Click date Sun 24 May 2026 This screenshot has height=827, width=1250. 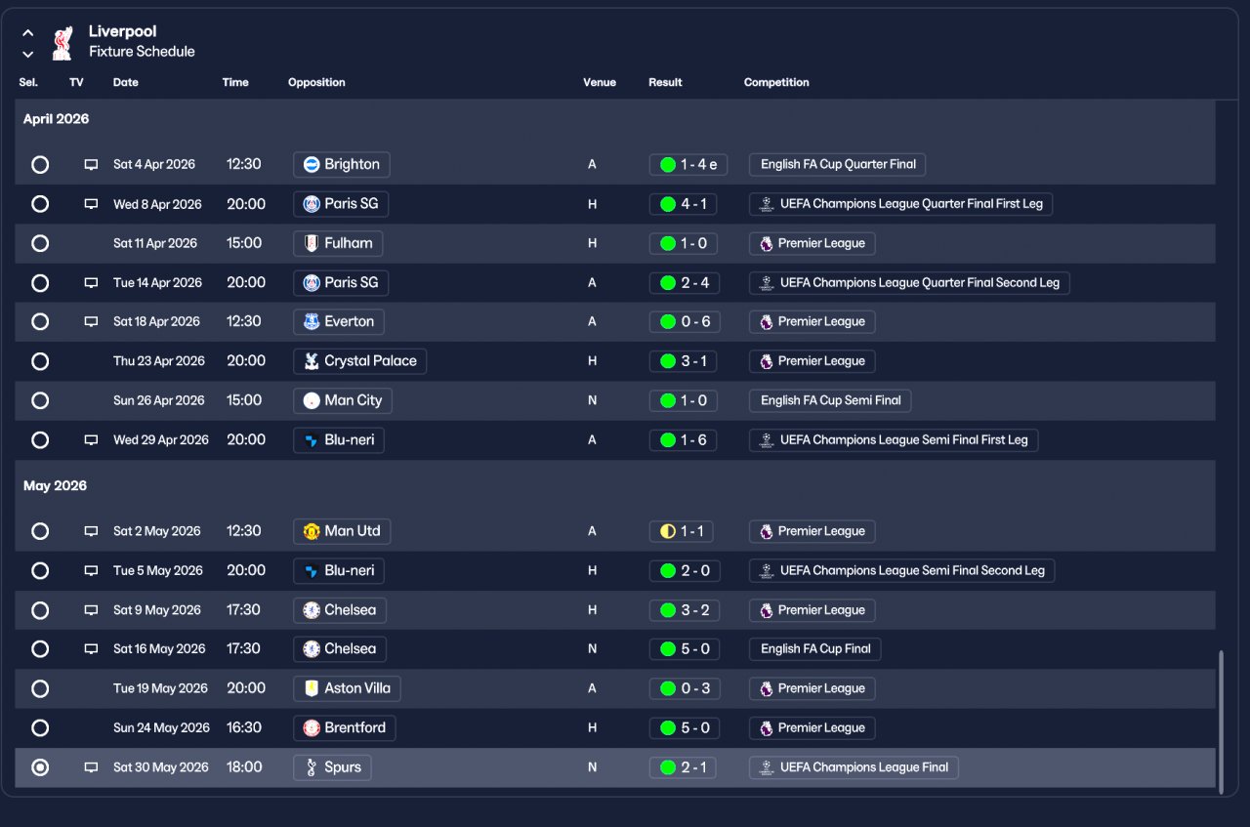coord(161,727)
